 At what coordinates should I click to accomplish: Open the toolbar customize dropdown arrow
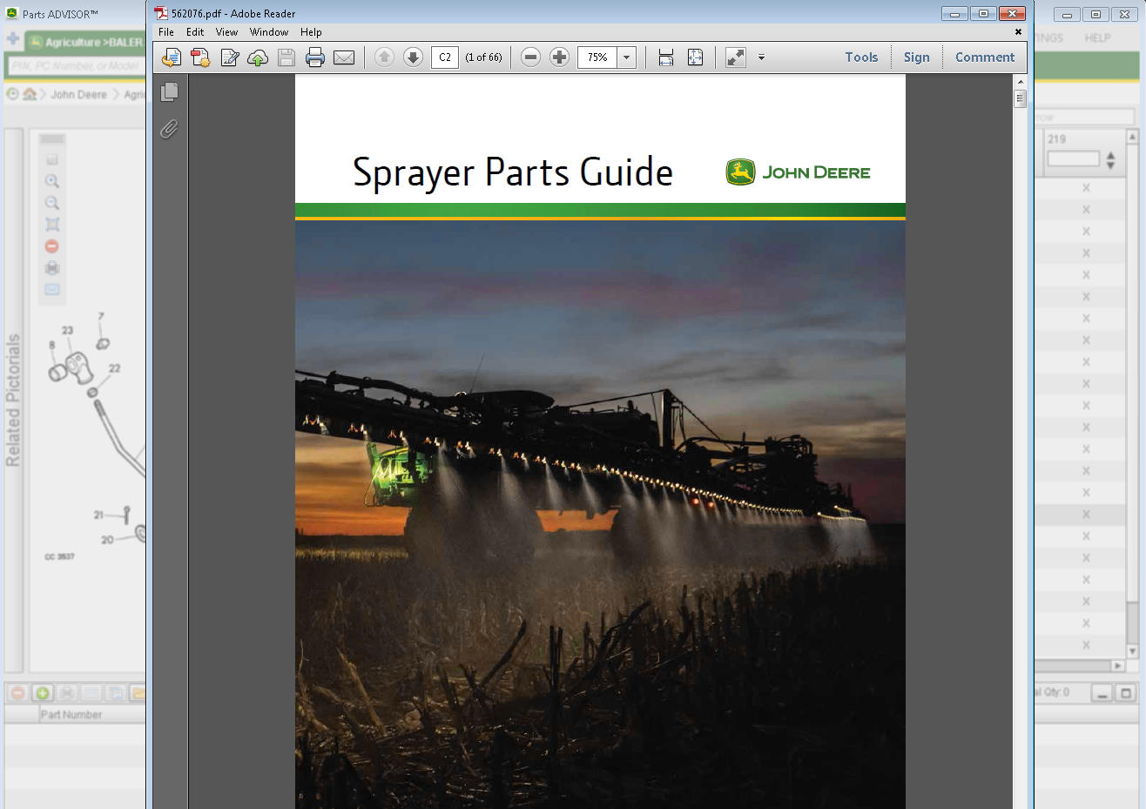coord(761,57)
